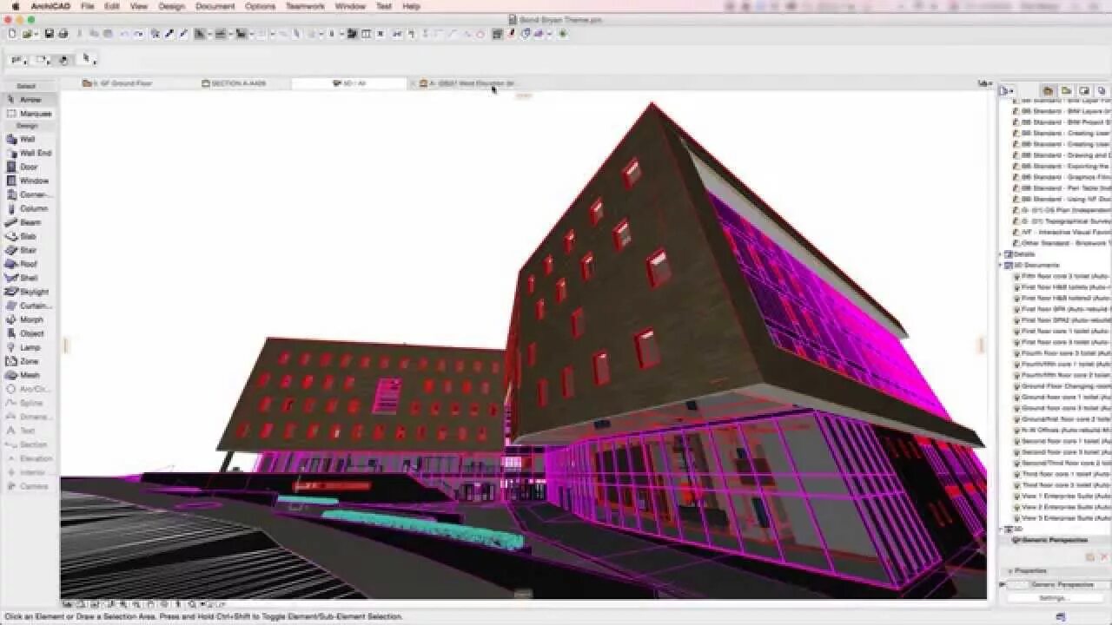The height and width of the screenshot is (625, 1112).
Task: Select the Mesh tool
Action: (x=29, y=375)
